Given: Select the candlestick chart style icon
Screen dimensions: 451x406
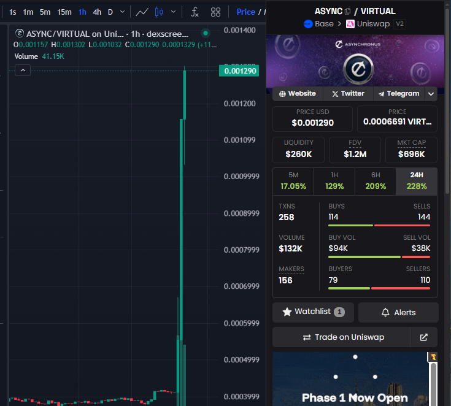Looking at the screenshot, I should pos(159,12).
